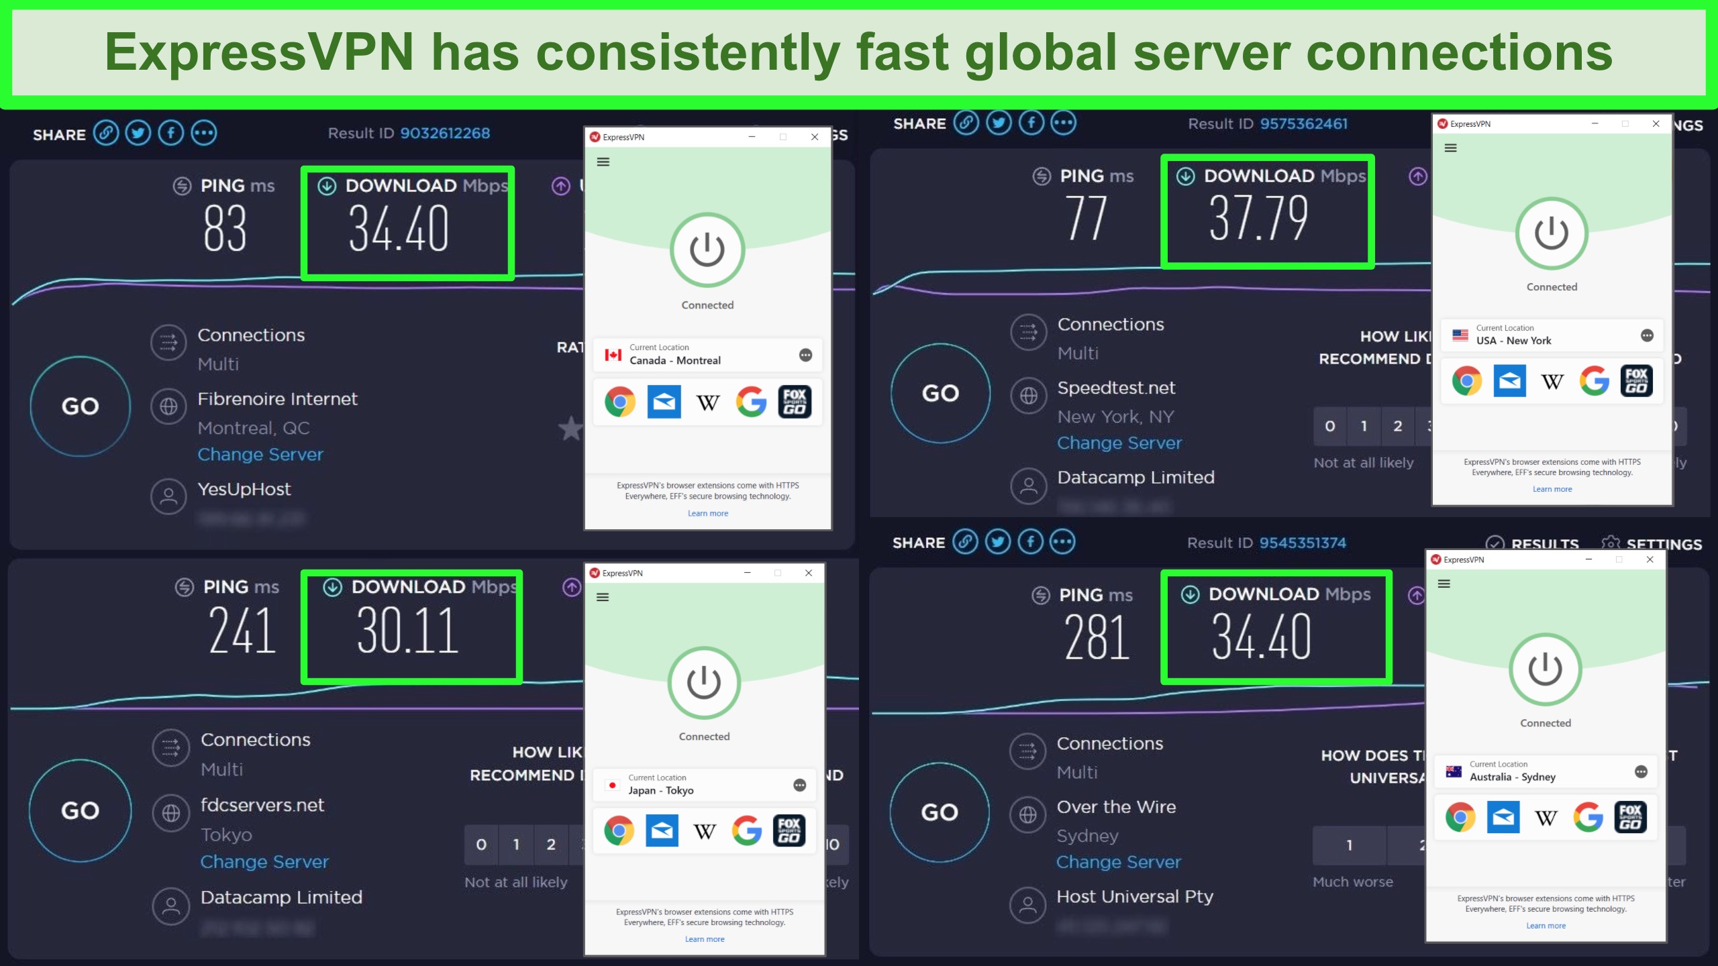This screenshot has height=966, width=1718.
Task: Click Learn more in Japan - Tokyo VPN window
Action: (705, 939)
